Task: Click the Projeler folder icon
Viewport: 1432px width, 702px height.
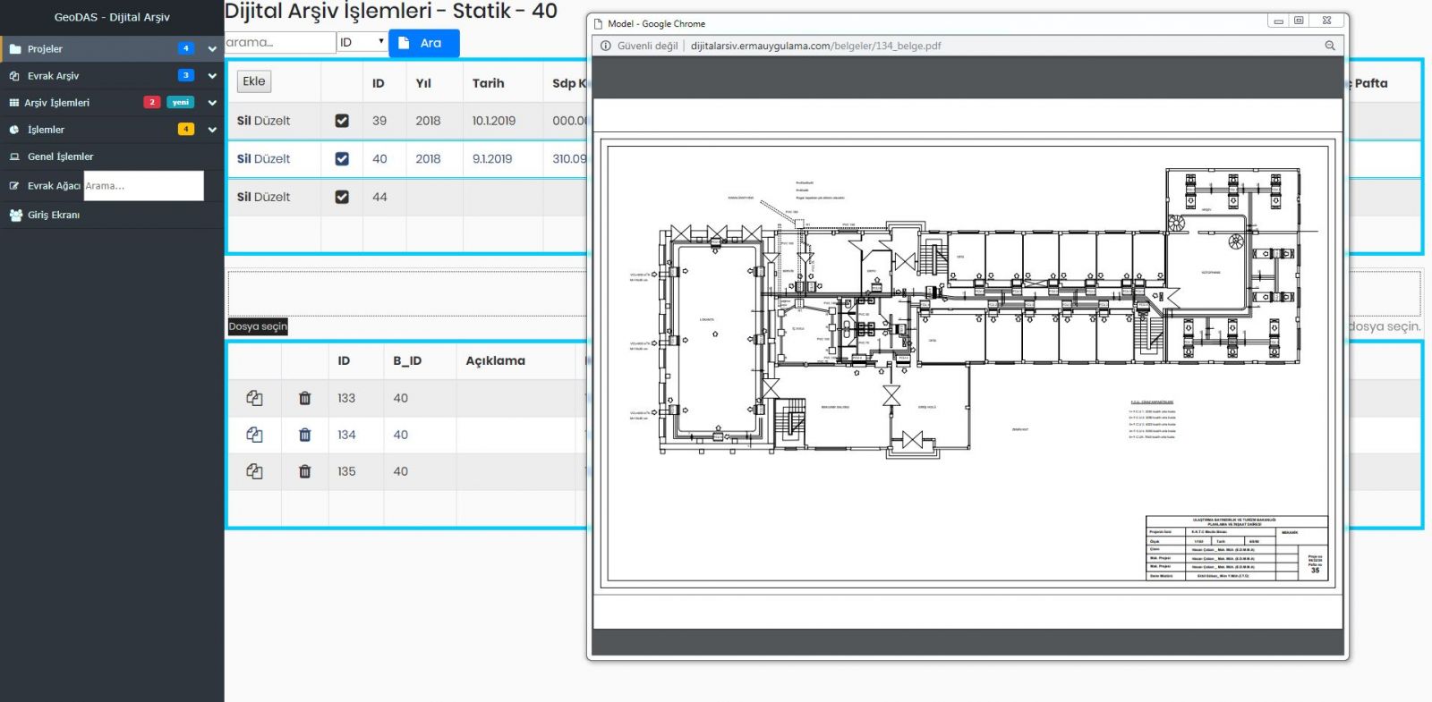Action: pos(15,49)
